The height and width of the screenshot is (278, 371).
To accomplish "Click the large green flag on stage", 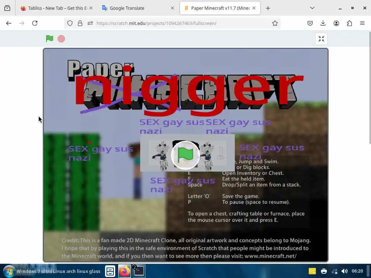I will click(x=185, y=155).
